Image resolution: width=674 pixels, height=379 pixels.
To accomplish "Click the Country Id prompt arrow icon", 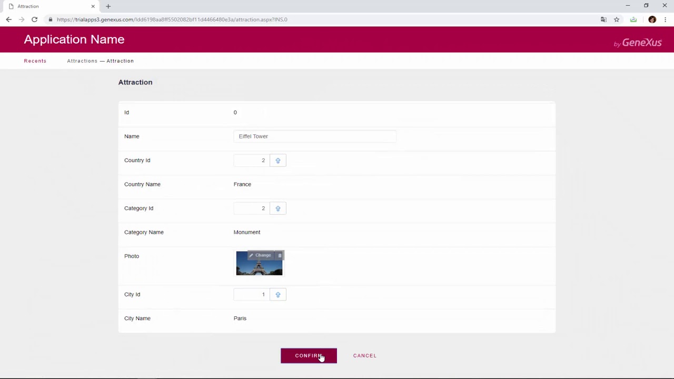I will click(x=278, y=161).
